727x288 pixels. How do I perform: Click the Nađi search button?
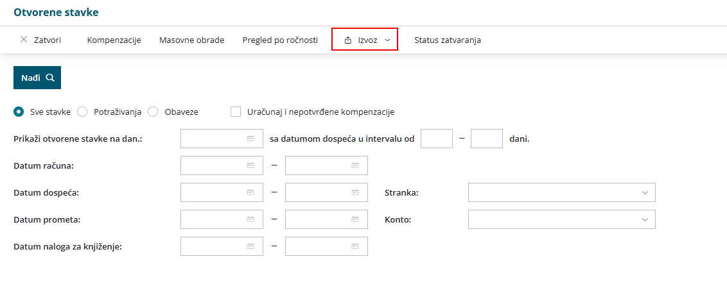click(37, 78)
